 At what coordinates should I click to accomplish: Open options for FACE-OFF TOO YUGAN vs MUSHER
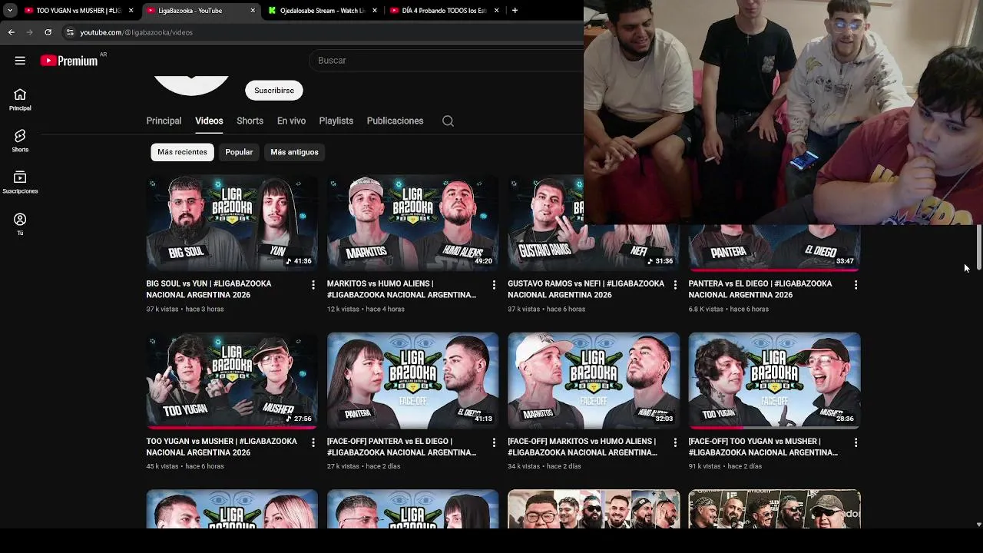(856, 442)
